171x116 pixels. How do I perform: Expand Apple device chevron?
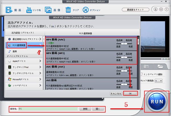pos(40,61)
